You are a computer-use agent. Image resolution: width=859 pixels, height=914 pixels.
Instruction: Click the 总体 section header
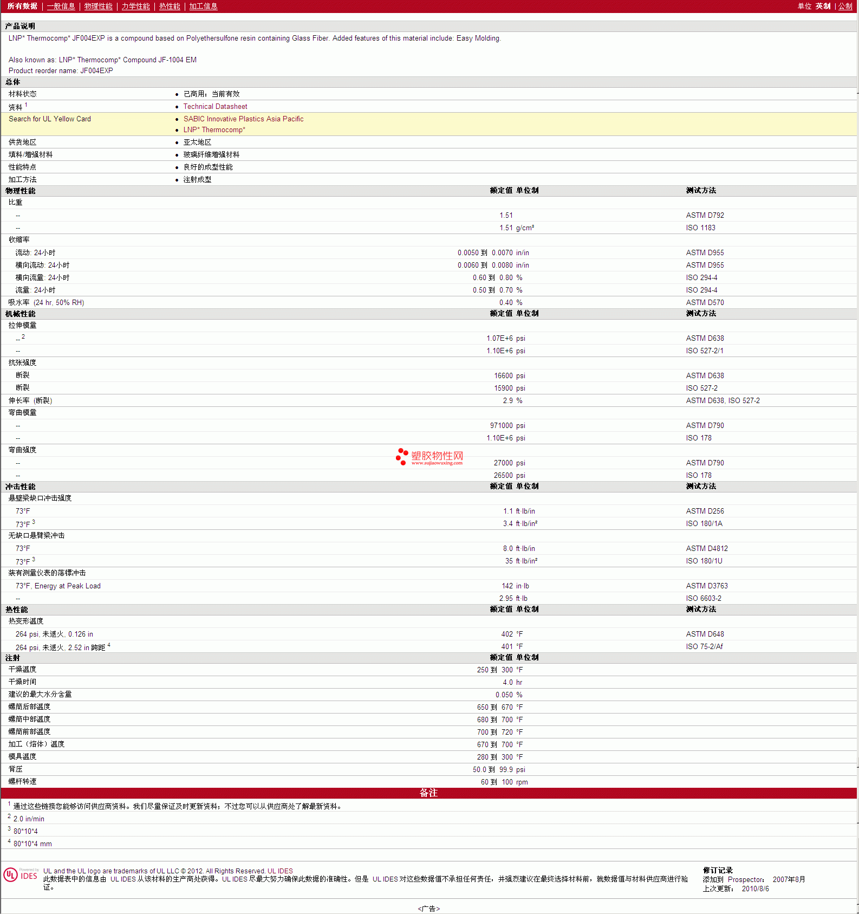click(x=12, y=82)
